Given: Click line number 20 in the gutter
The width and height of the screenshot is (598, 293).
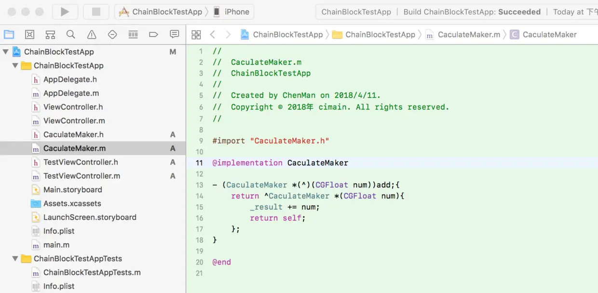Looking at the screenshot, I should click(x=199, y=262).
